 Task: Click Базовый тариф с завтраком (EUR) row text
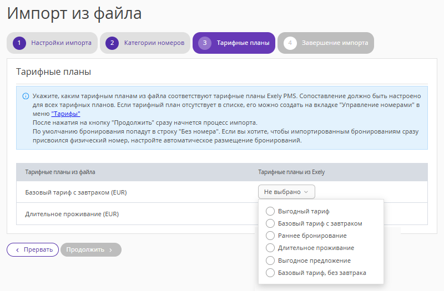coord(76,192)
